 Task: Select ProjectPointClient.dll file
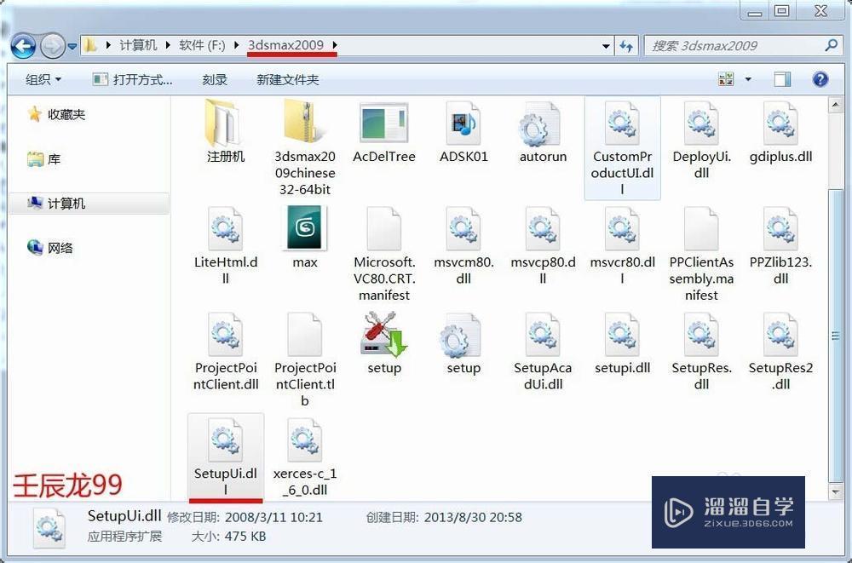(x=226, y=352)
